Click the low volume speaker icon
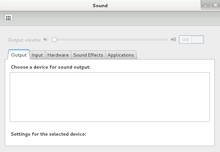 point(46,40)
